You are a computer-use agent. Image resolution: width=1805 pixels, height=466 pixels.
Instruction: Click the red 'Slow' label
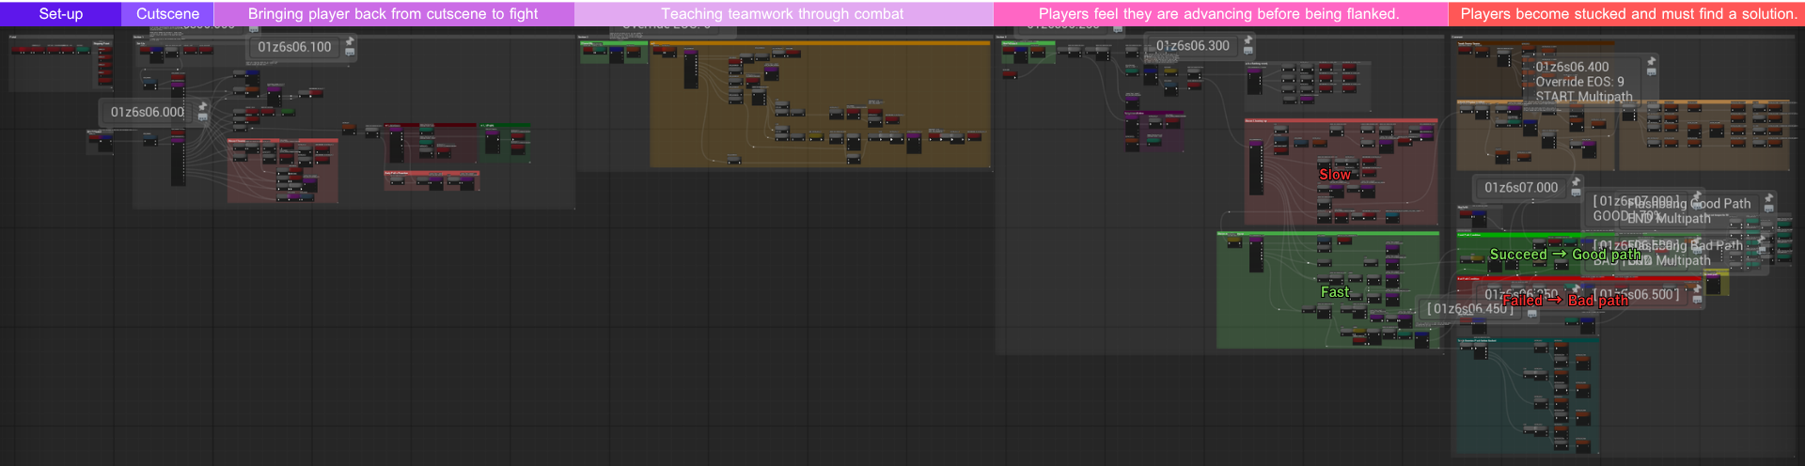pos(1334,175)
